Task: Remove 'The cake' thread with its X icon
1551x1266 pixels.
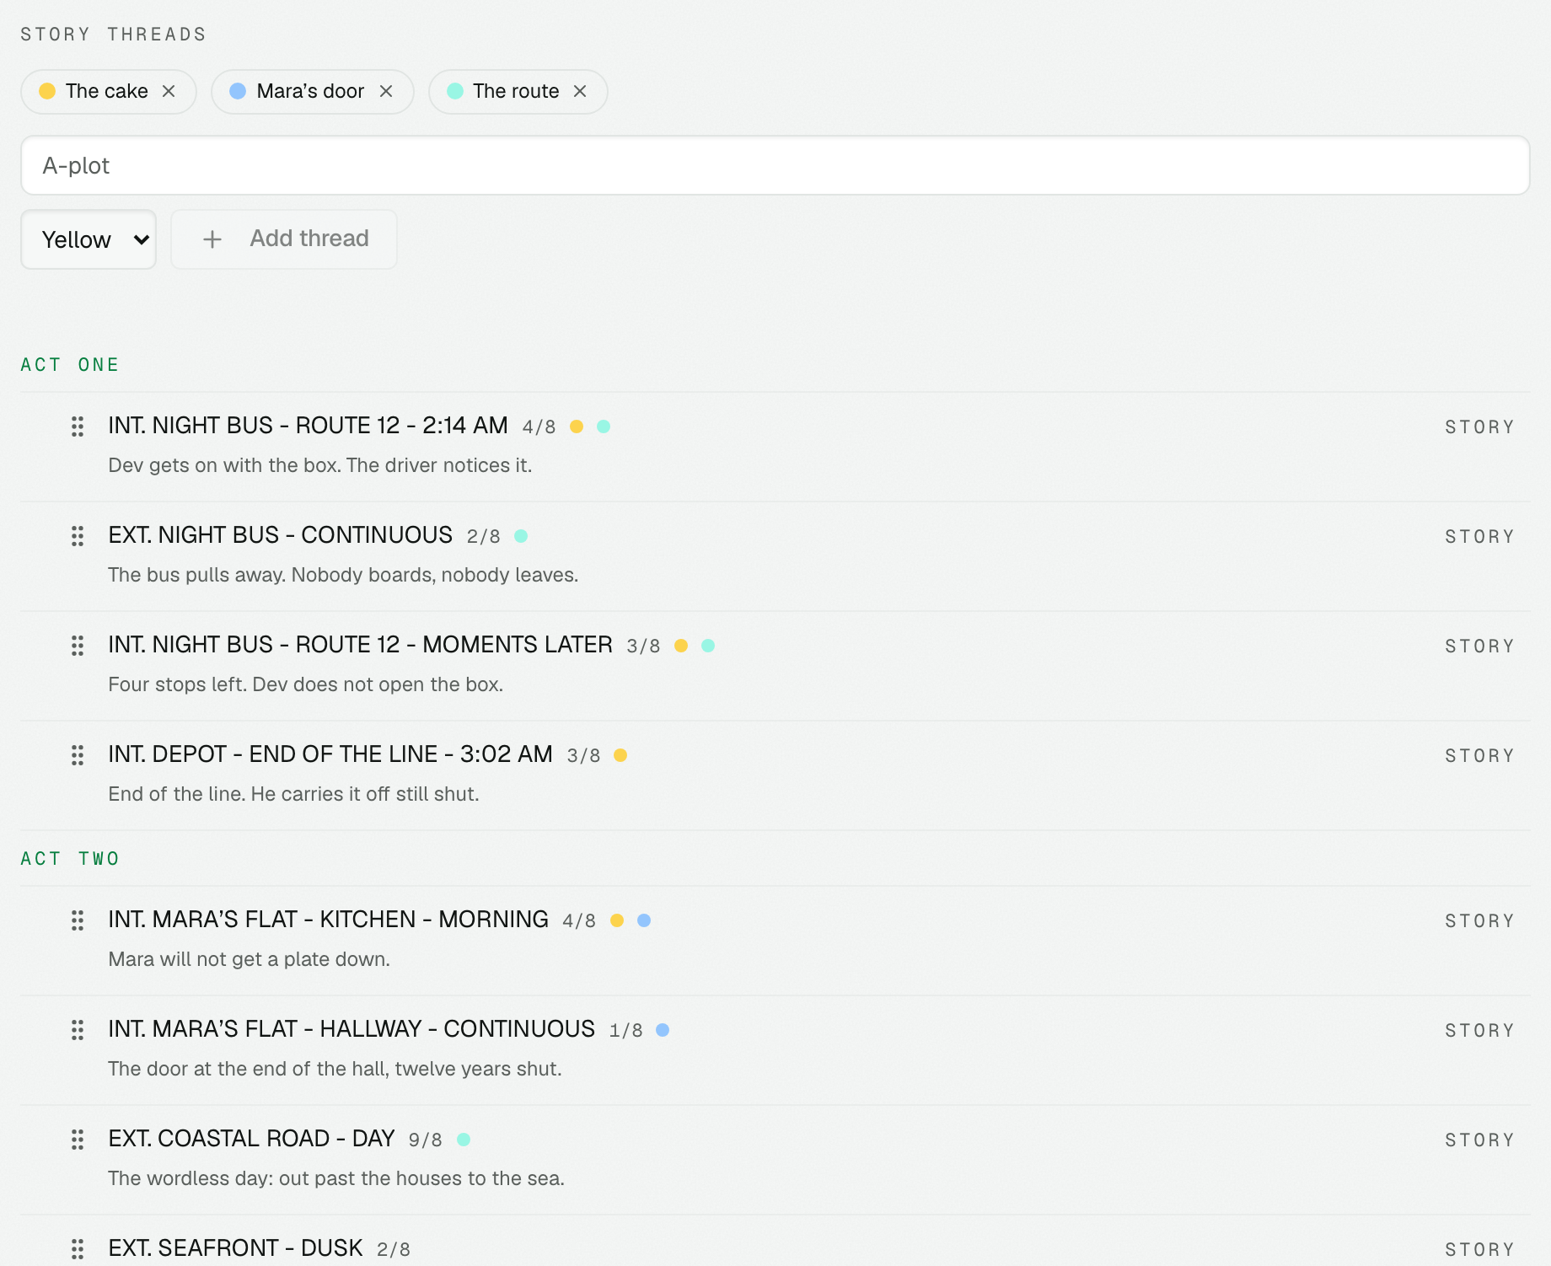Action: point(169,91)
